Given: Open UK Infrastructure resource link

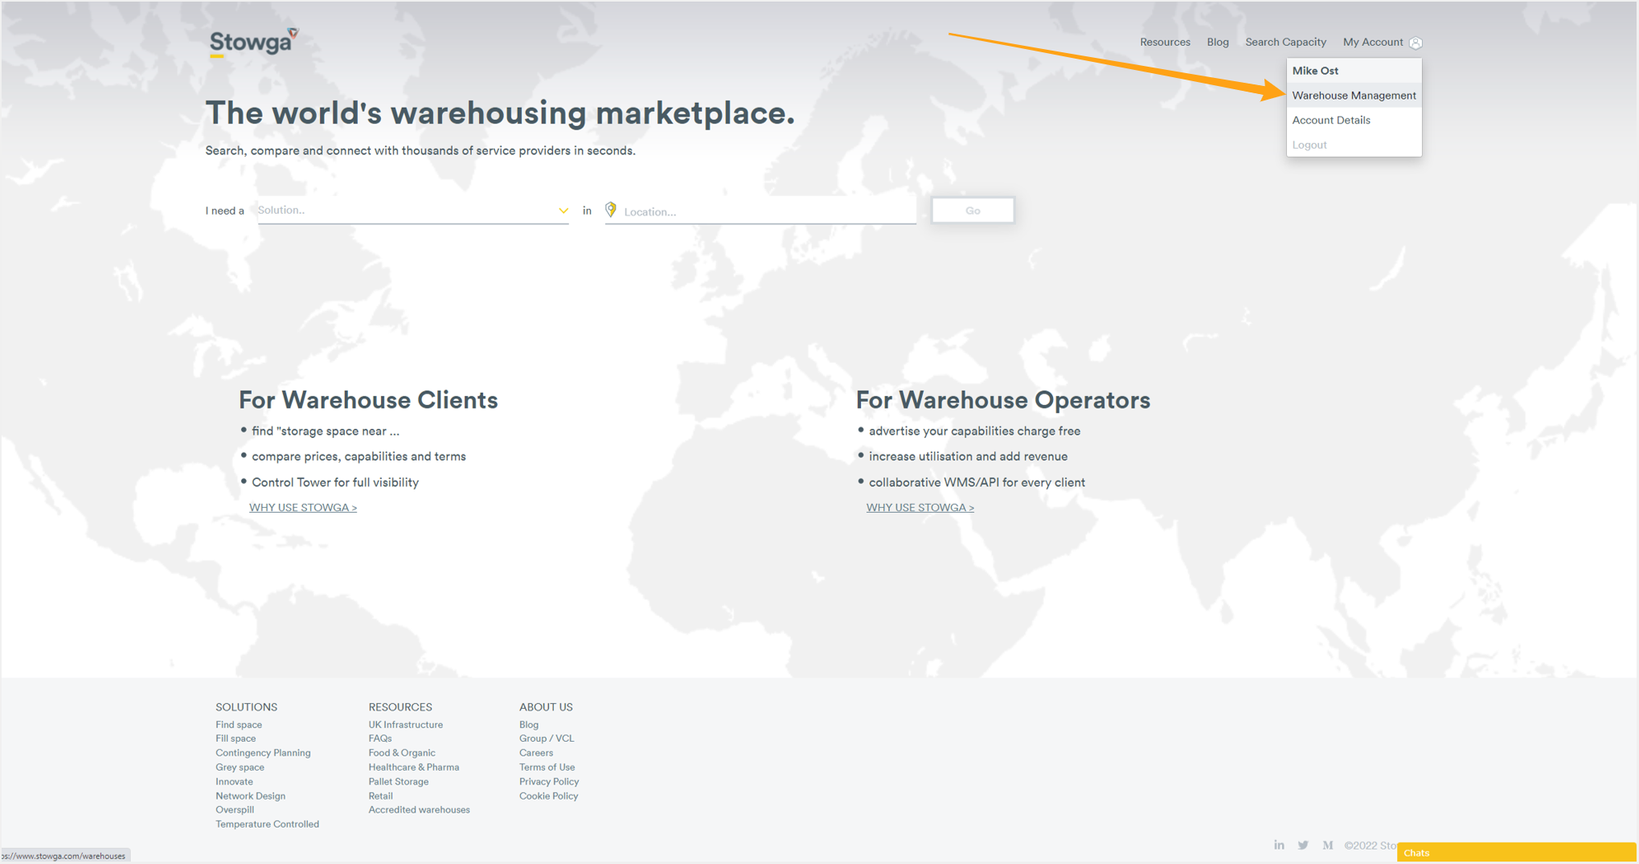Looking at the screenshot, I should 406,724.
